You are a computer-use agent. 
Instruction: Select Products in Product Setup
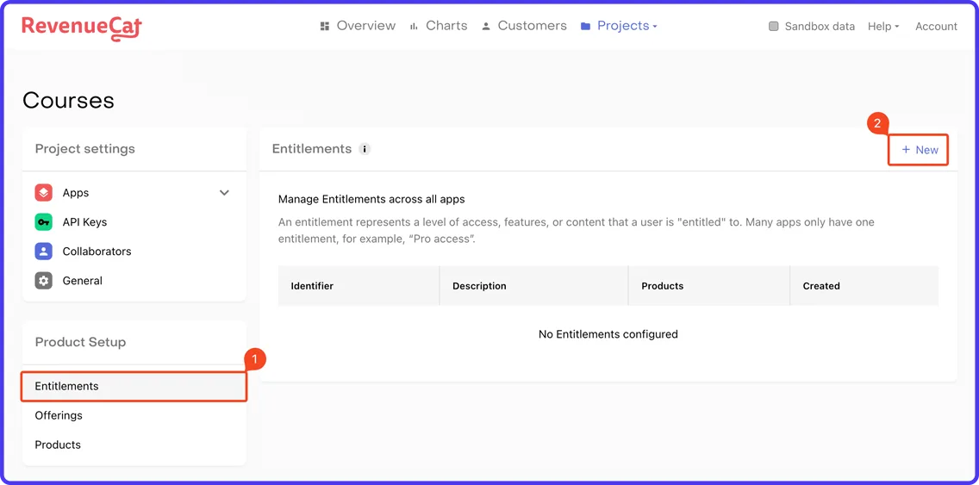point(58,445)
